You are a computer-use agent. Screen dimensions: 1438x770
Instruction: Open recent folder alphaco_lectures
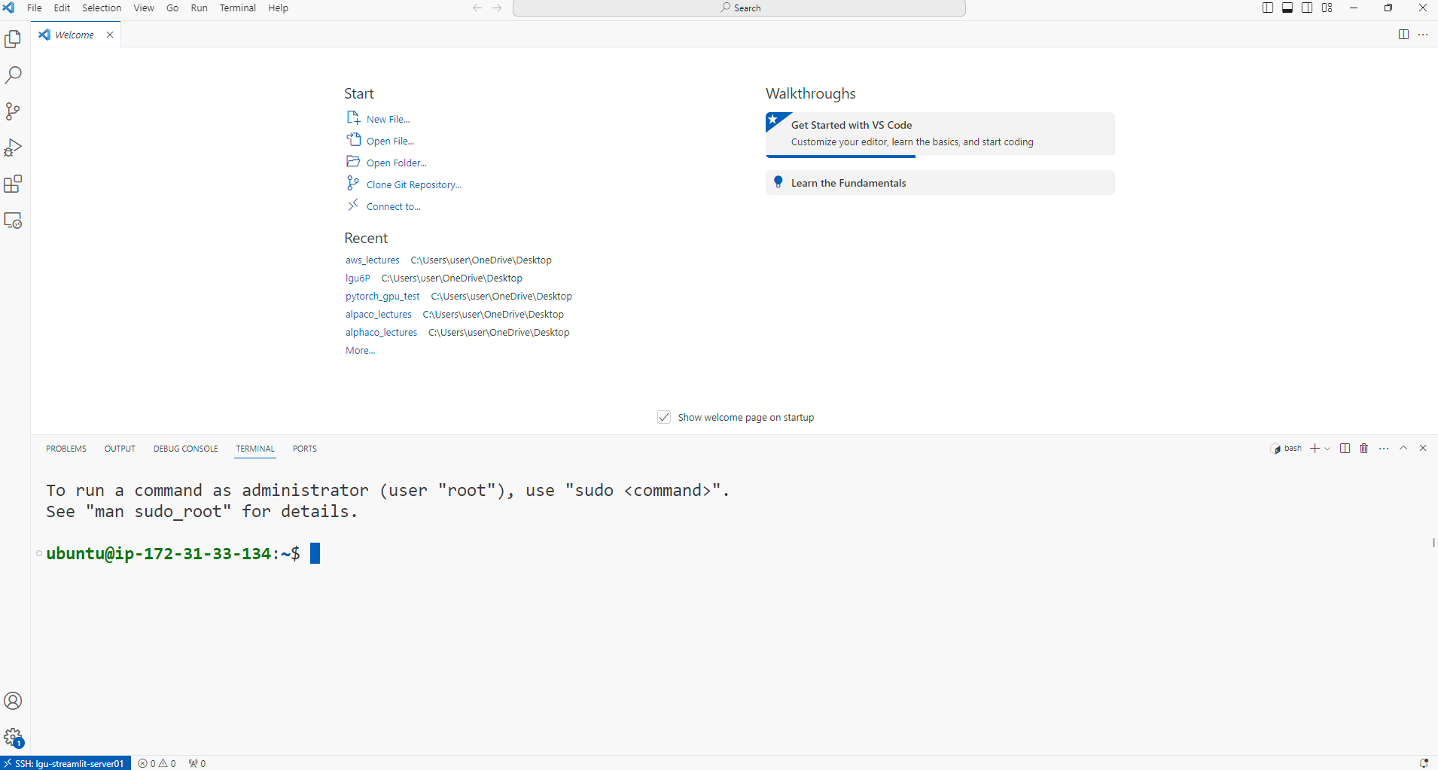[381, 333]
